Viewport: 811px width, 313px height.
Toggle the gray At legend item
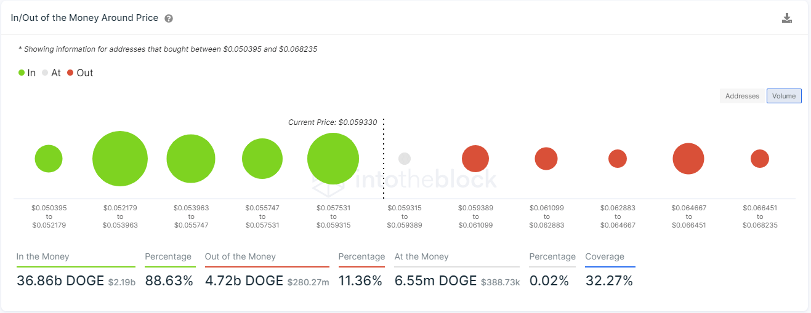52,73
